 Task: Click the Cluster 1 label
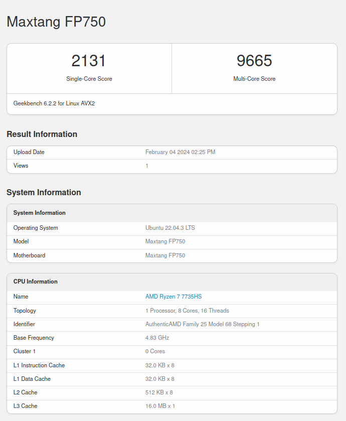pyautogui.click(x=25, y=351)
